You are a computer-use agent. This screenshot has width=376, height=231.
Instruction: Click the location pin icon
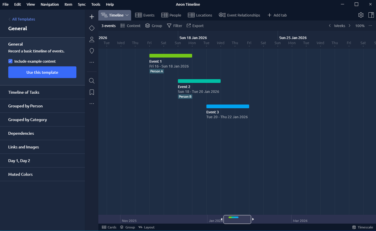pos(92,51)
